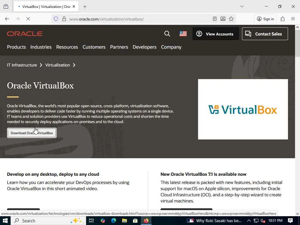This screenshot has width=300, height=225.
Task: Open the Developers menu
Action: pos(144,47)
